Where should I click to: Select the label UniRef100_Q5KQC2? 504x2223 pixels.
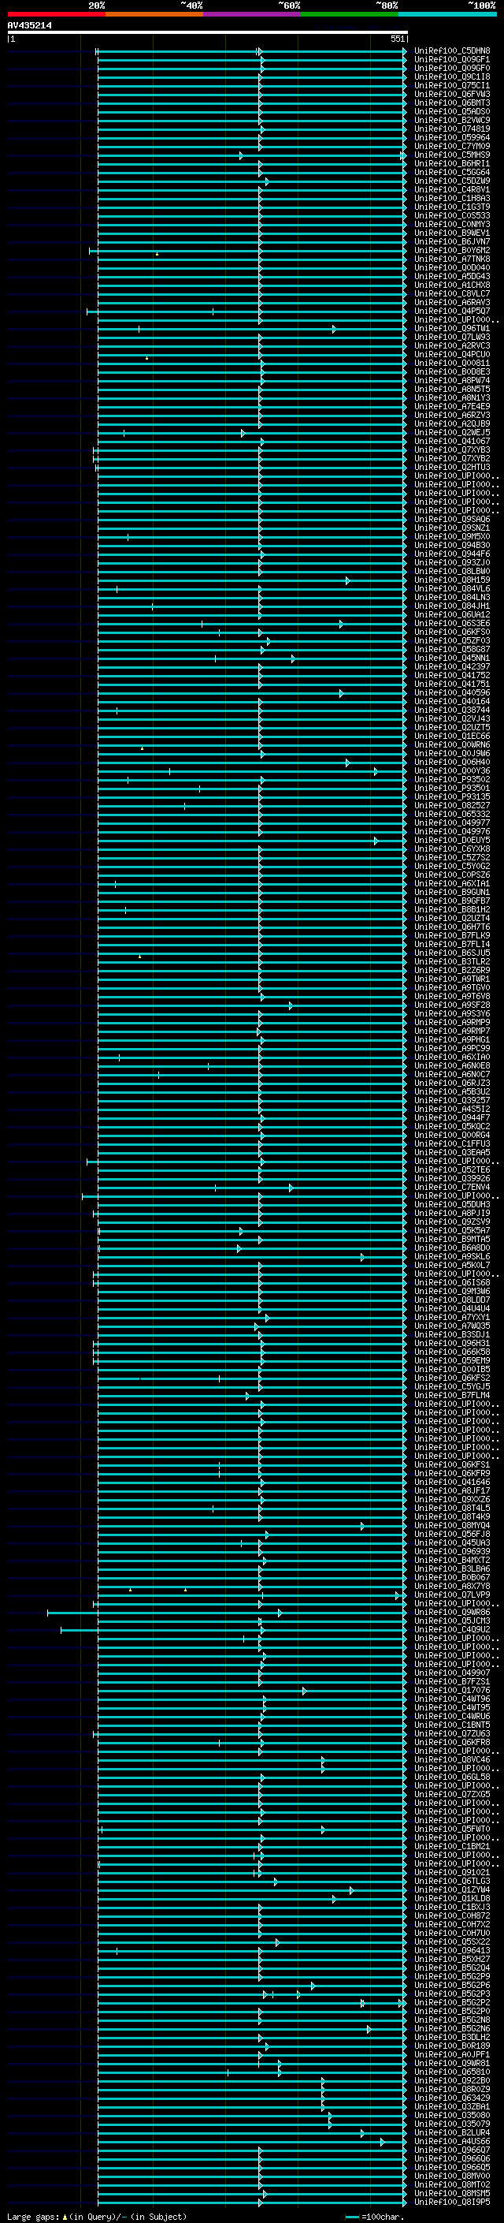[451, 1126]
